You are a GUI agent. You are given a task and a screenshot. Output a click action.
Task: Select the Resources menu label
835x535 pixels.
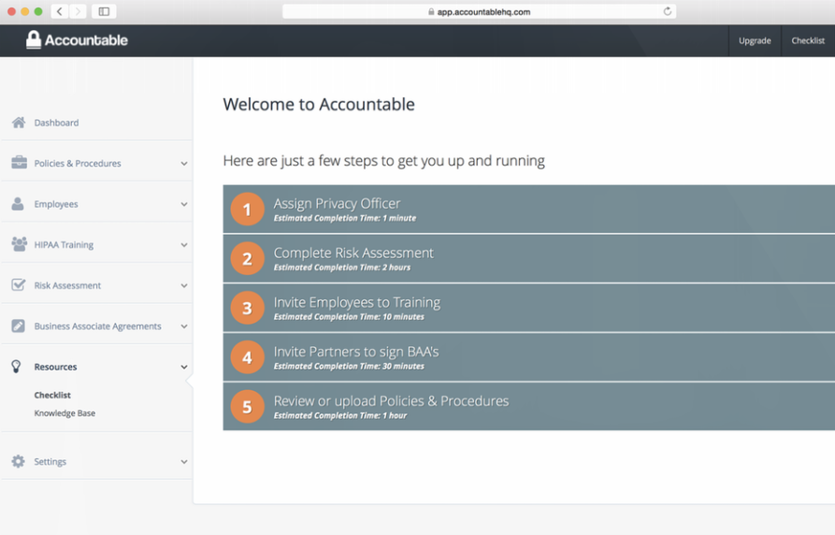coord(55,367)
